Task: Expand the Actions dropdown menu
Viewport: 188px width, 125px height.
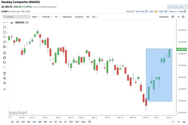Action: point(173,11)
